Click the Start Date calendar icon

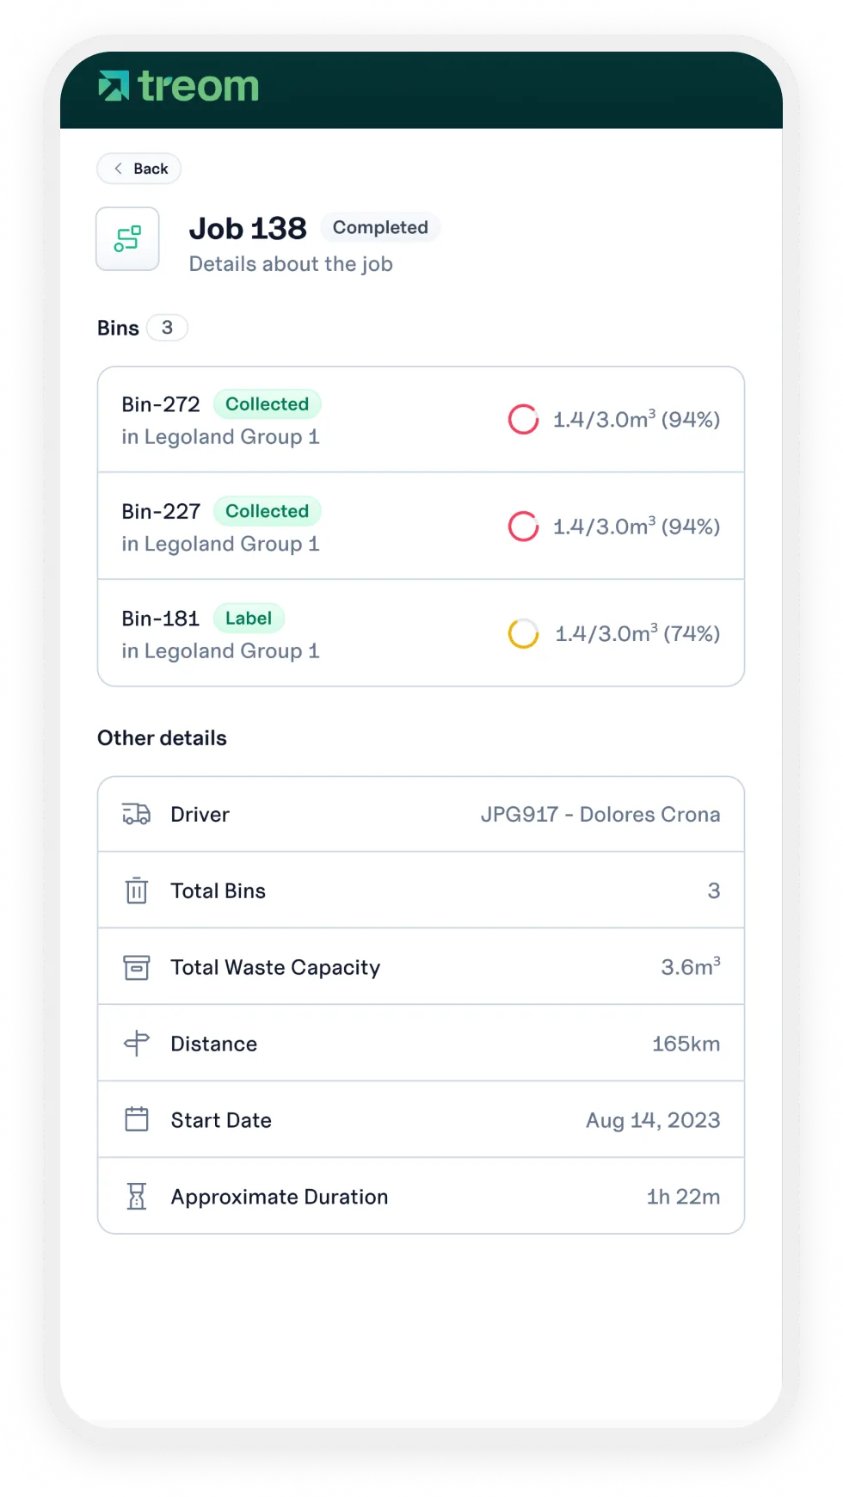click(137, 1119)
